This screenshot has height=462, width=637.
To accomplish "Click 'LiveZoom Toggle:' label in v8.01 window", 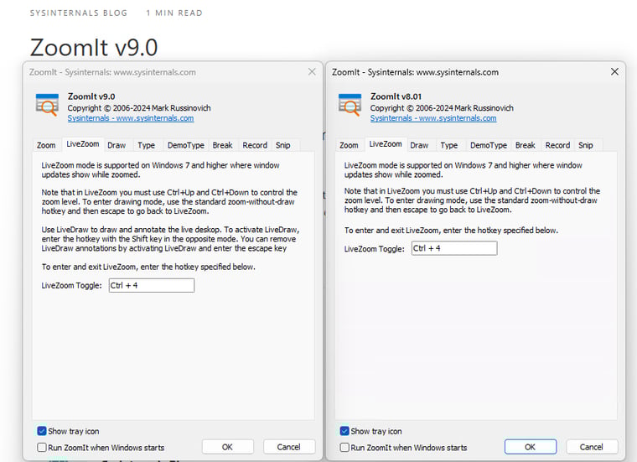I will (x=374, y=249).
